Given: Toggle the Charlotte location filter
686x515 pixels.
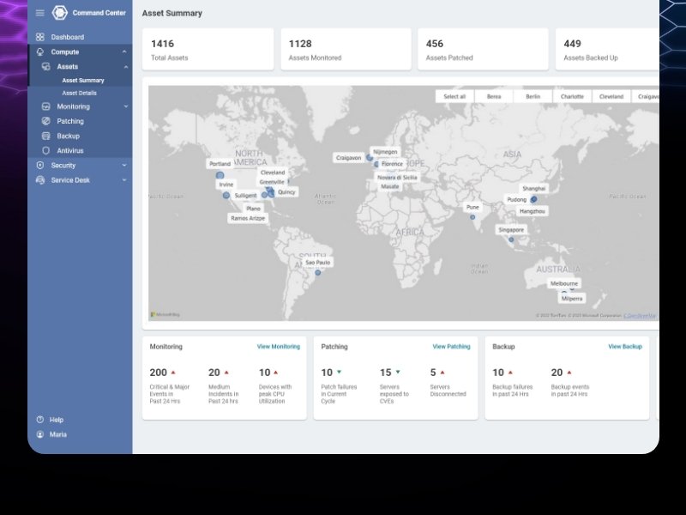Looking at the screenshot, I should coord(572,97).
